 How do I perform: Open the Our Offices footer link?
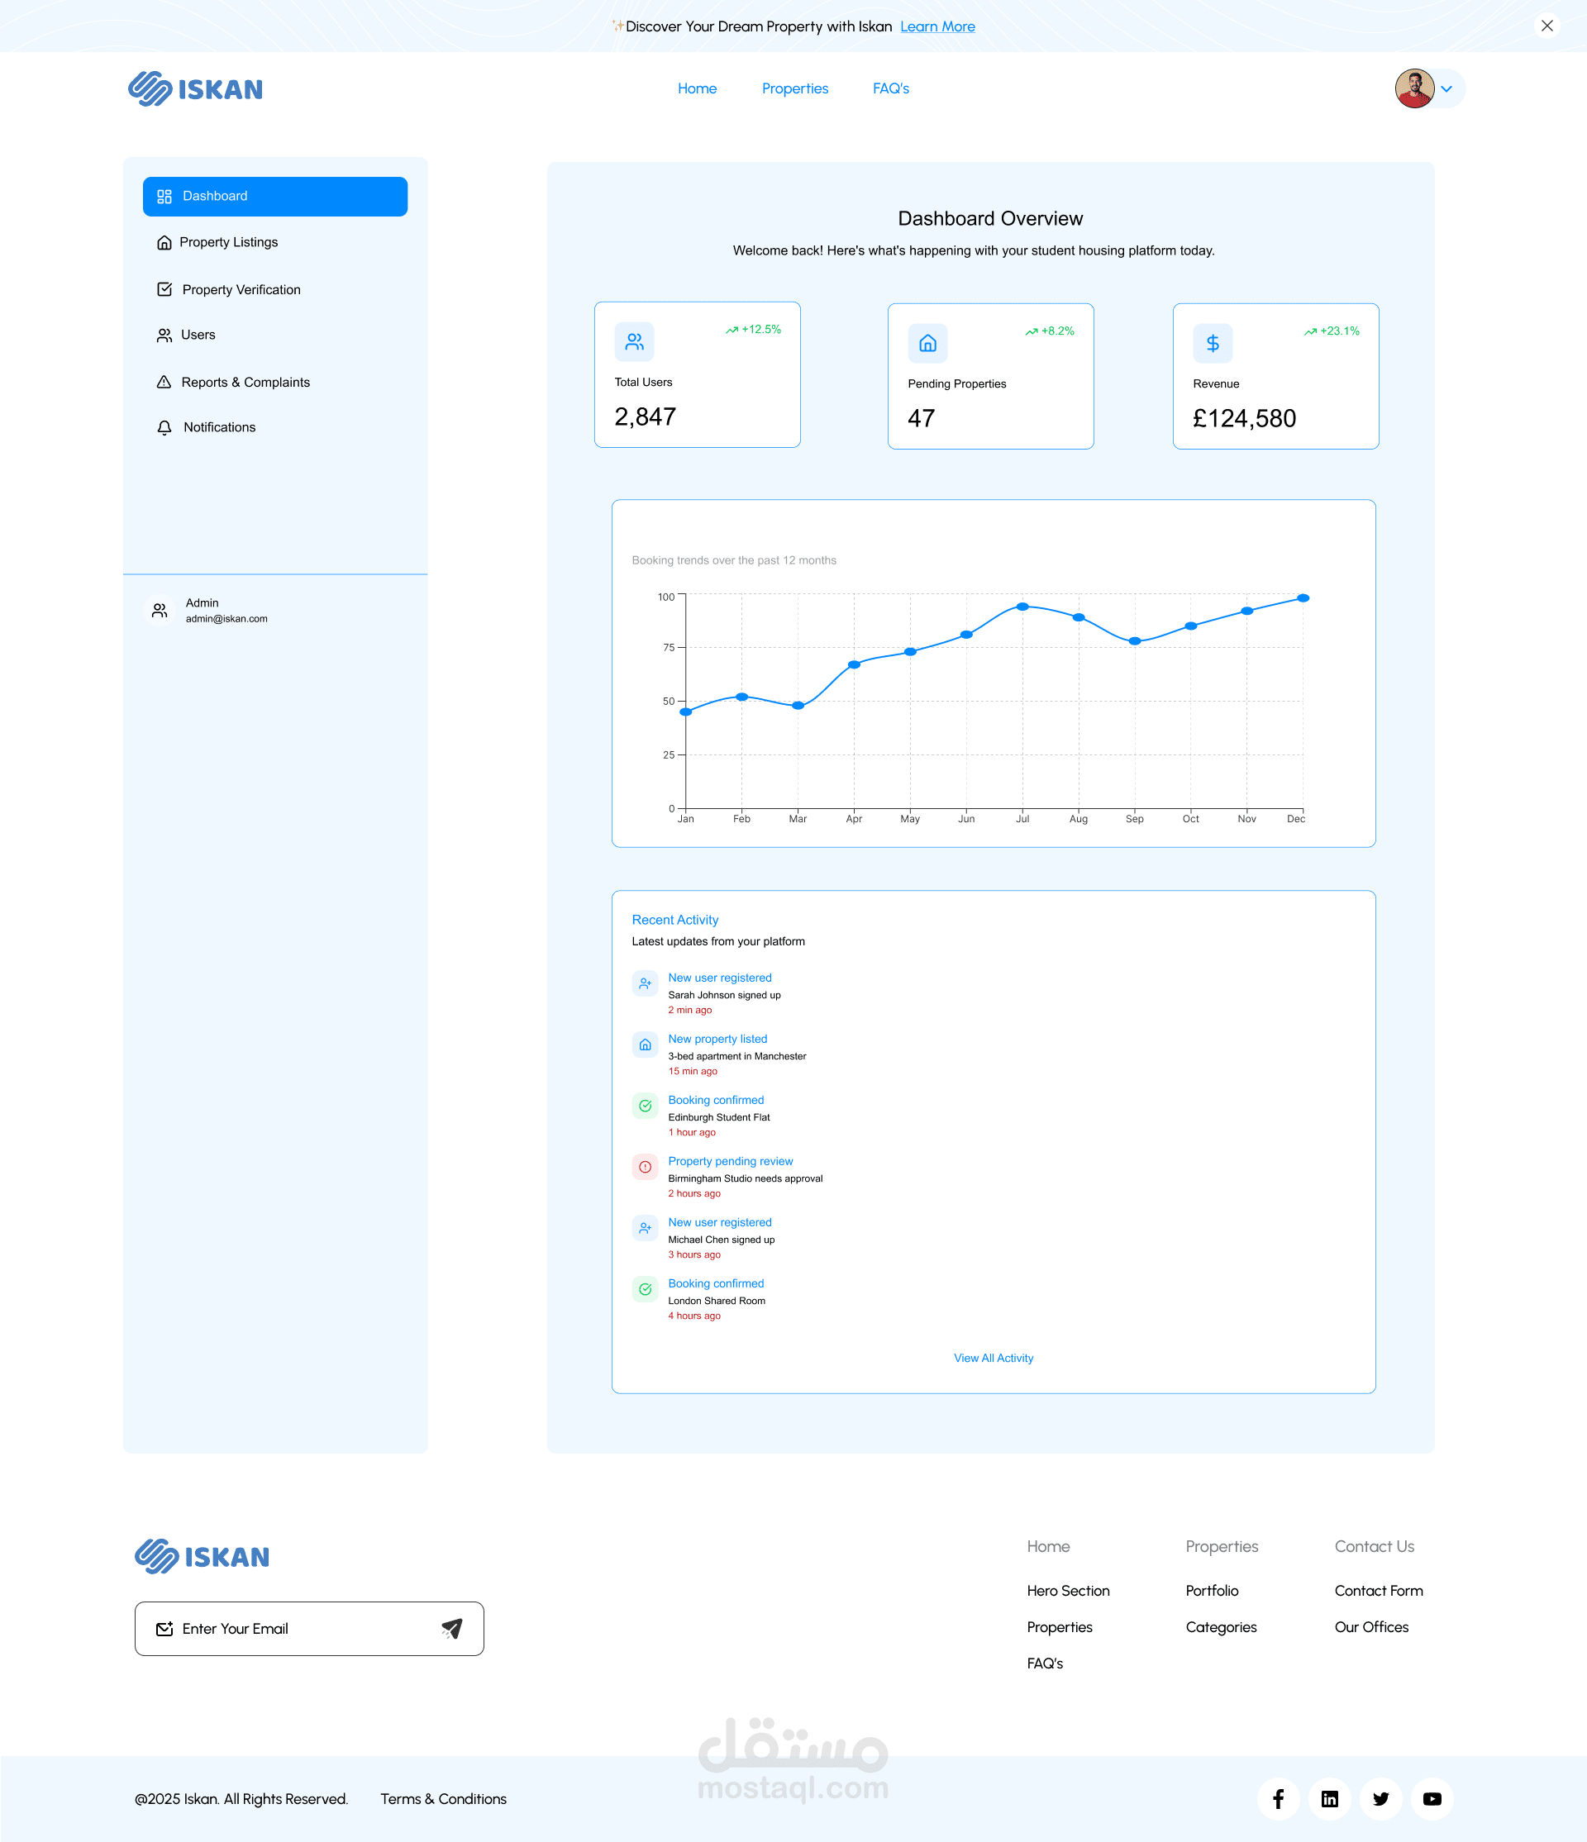point(1372,1628)
